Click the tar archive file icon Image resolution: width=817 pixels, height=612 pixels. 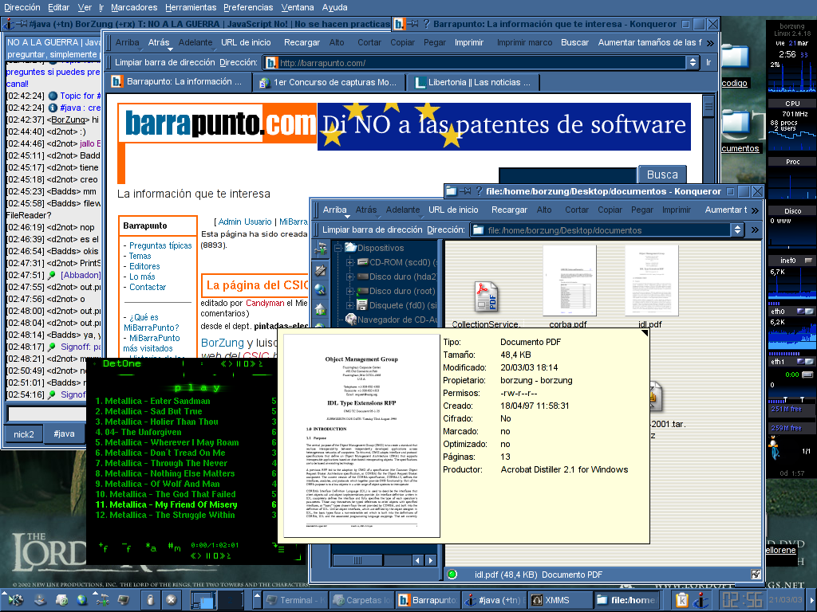(x=654, y=397)
